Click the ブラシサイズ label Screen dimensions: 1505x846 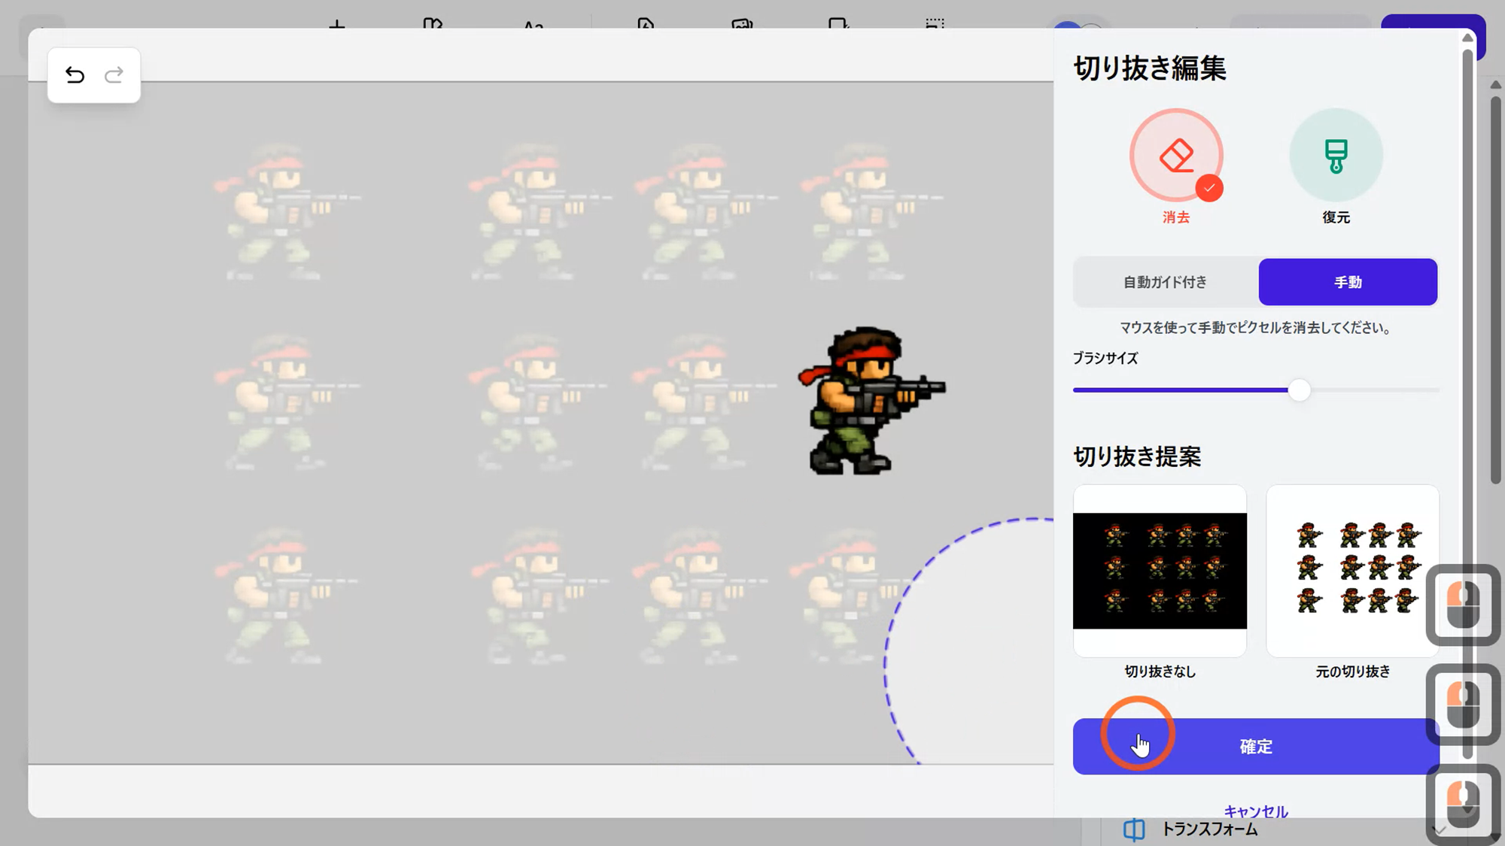[x=1105, y=358]
